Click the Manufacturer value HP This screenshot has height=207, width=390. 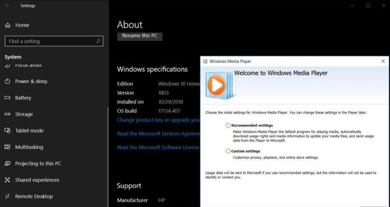161,200
